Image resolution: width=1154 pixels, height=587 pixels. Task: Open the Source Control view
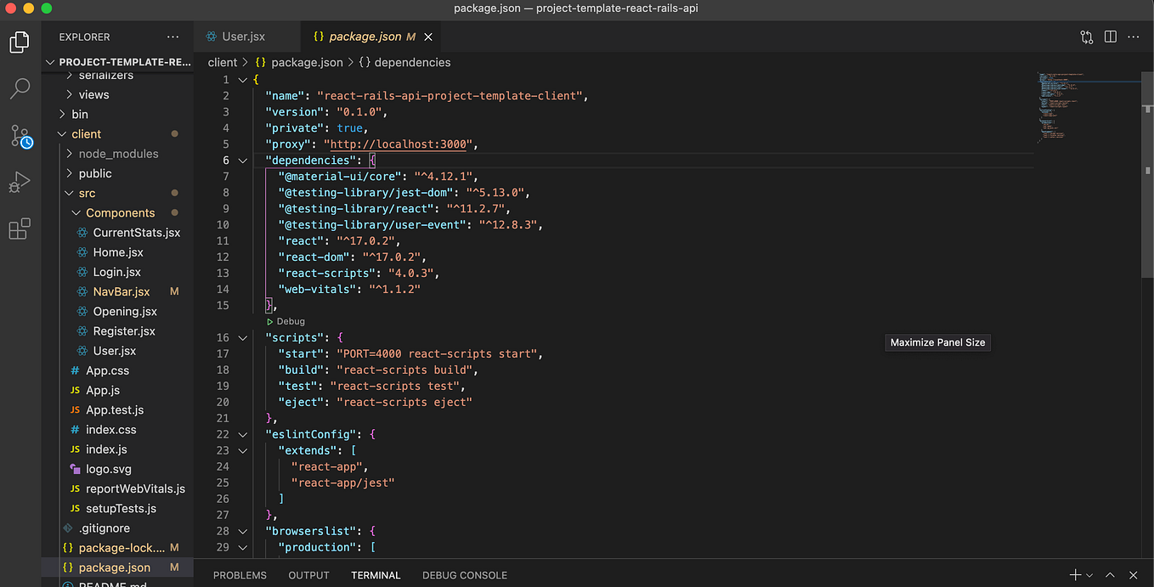pyautogui.click(x=20, y=136)
